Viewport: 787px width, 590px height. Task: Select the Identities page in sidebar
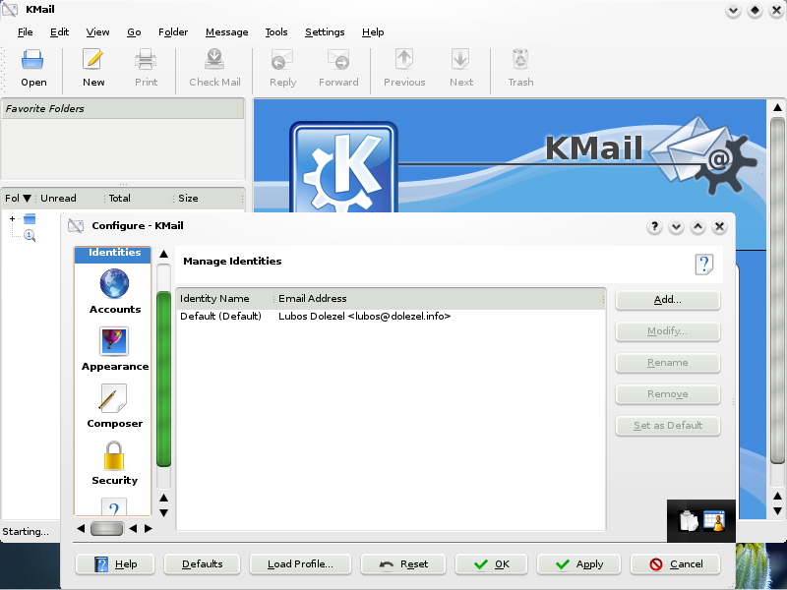point(113,254)
